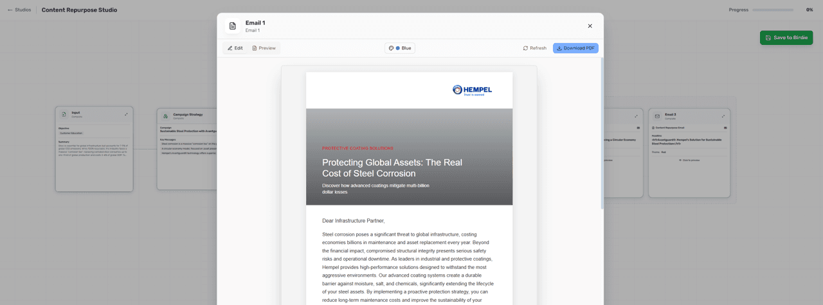Click the small icon right of Content Repurpose Email

point(725,128)
